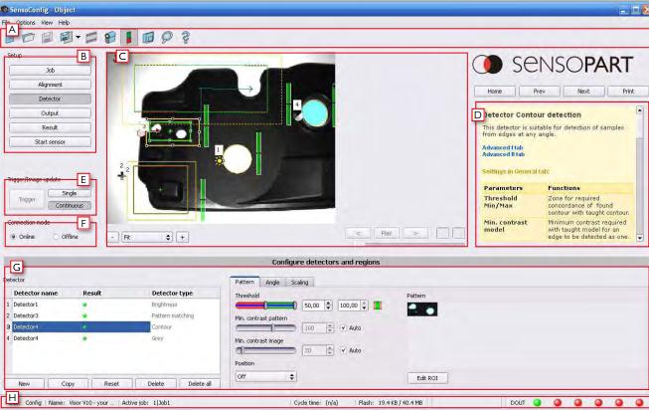Toggle Auto for Min. contrast pattern
Viewport: 649px width, 410px height.
344,326
